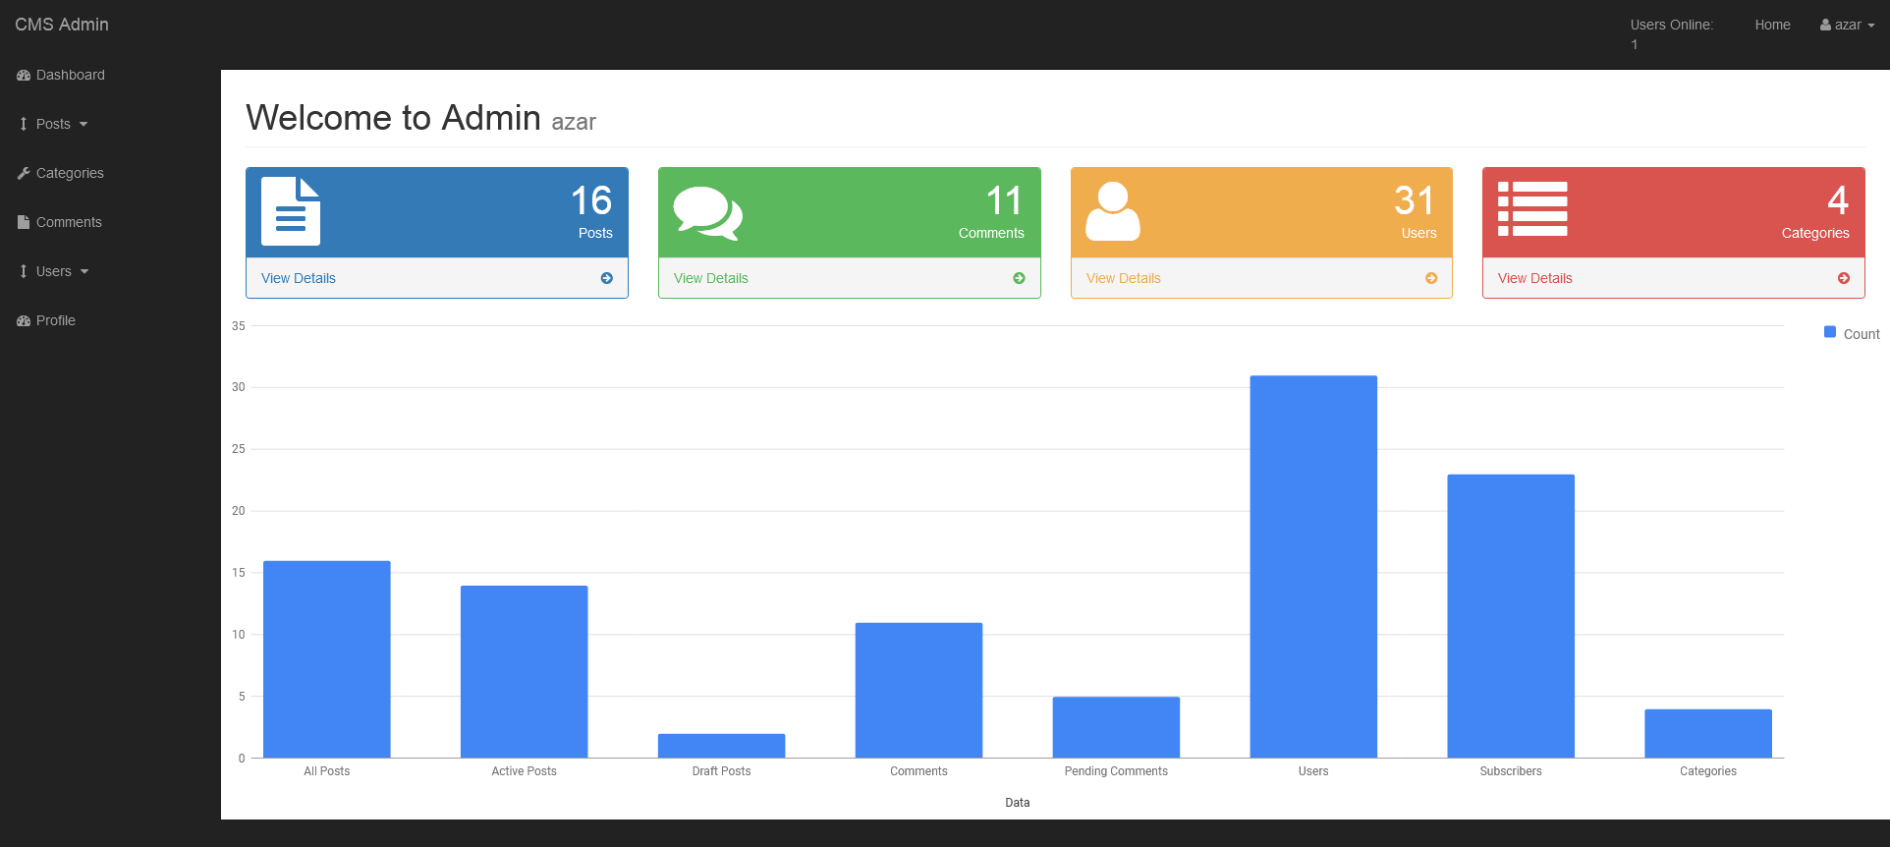Click View Details link under Posts
The width and height of the screenshot is (1890, 847).
tap(299, 278)
